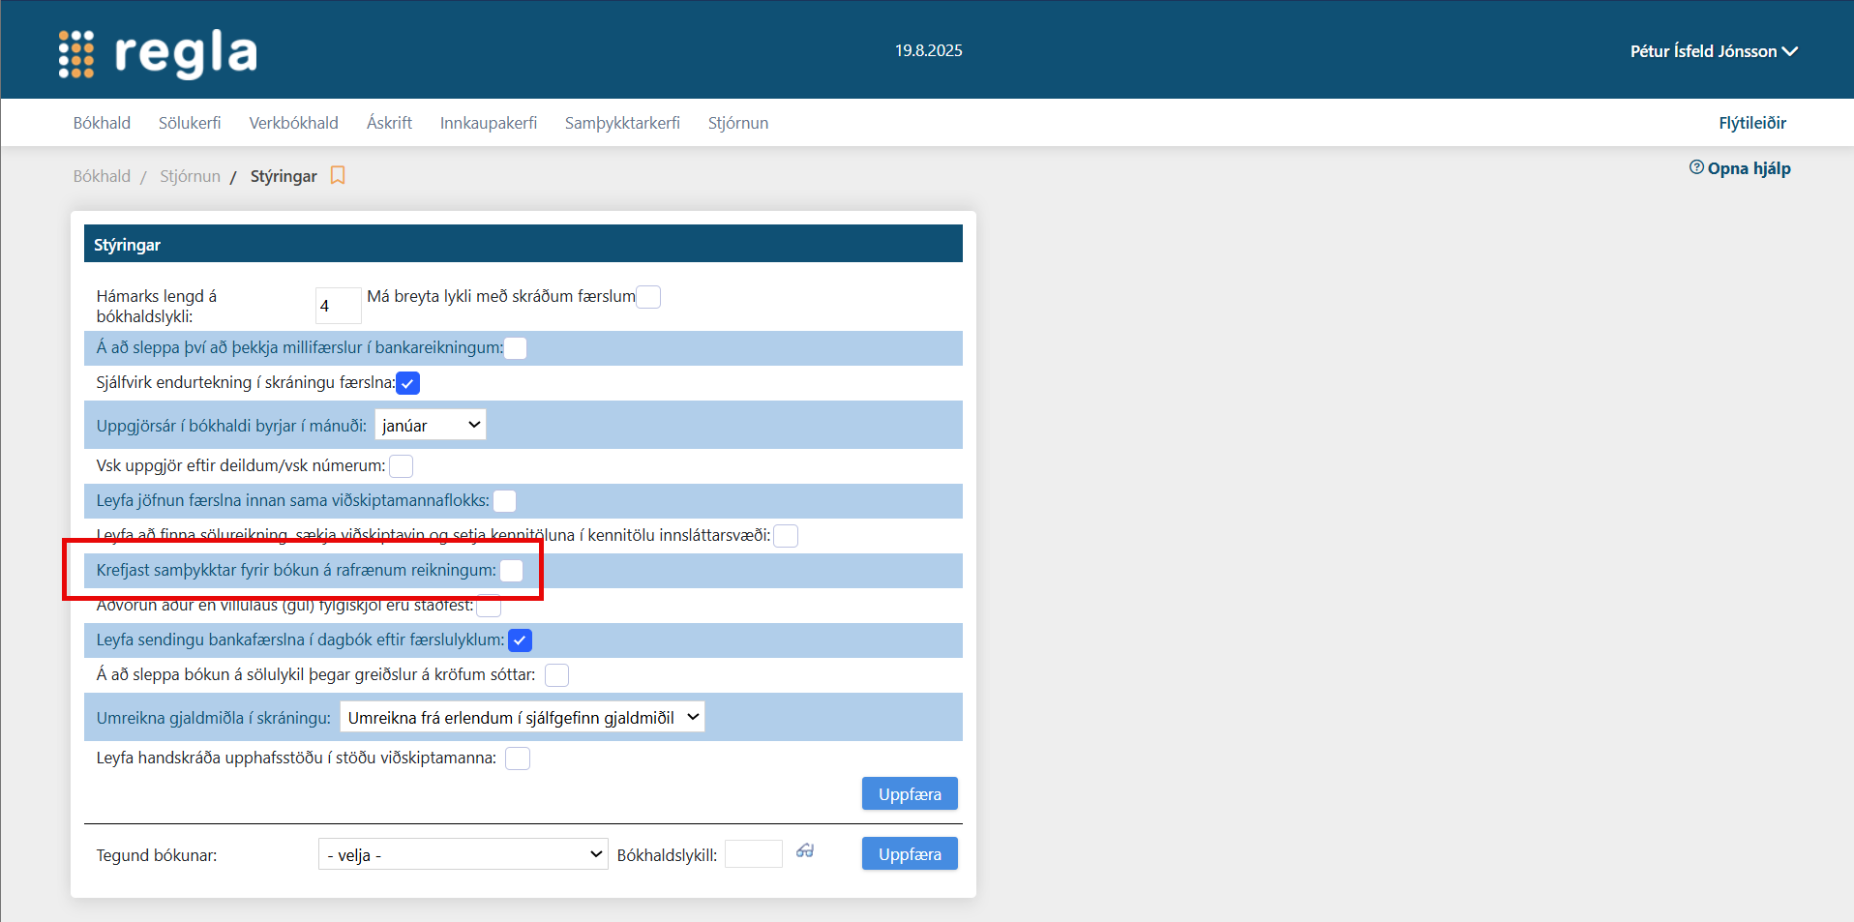Image resolution: width=1854 pixels, height=922 pixels.
Task: Click the Bókhaldslykill input field
Action: click(x=753, y=854)
